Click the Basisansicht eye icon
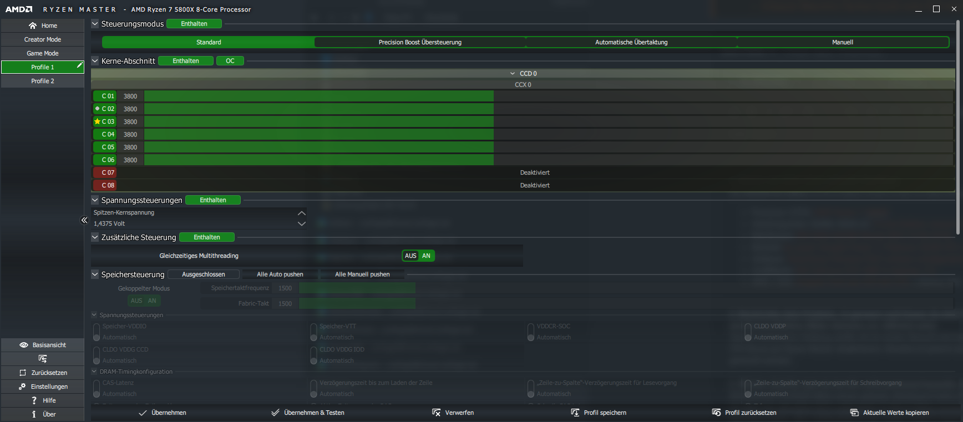The width and height of the screenshot is (963, 422). tap(24, 345)
